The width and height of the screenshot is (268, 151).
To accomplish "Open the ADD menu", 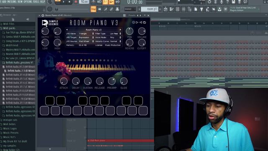I will [4, 2].
